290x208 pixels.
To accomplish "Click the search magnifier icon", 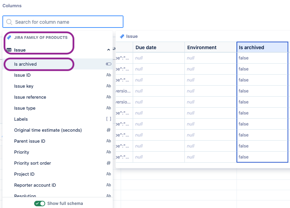I will tap(9, 22).
